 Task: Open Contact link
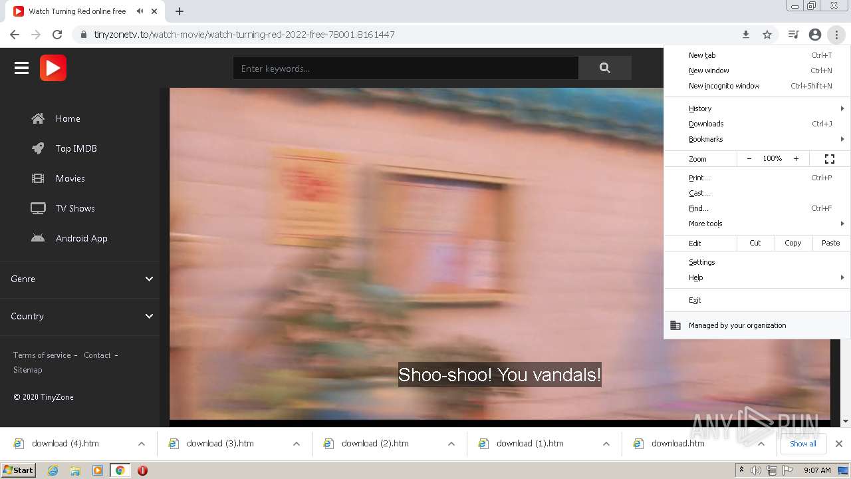(97, 355)
